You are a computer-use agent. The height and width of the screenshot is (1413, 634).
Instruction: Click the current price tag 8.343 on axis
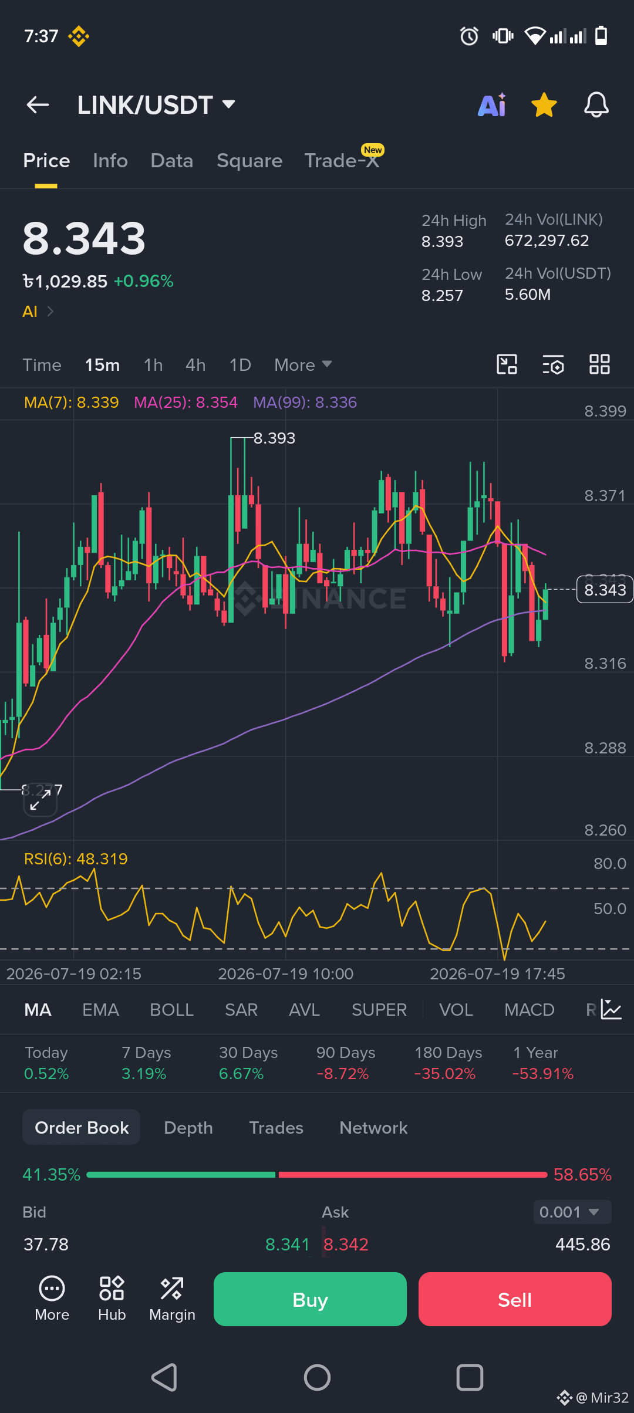(x=605, y=590)
